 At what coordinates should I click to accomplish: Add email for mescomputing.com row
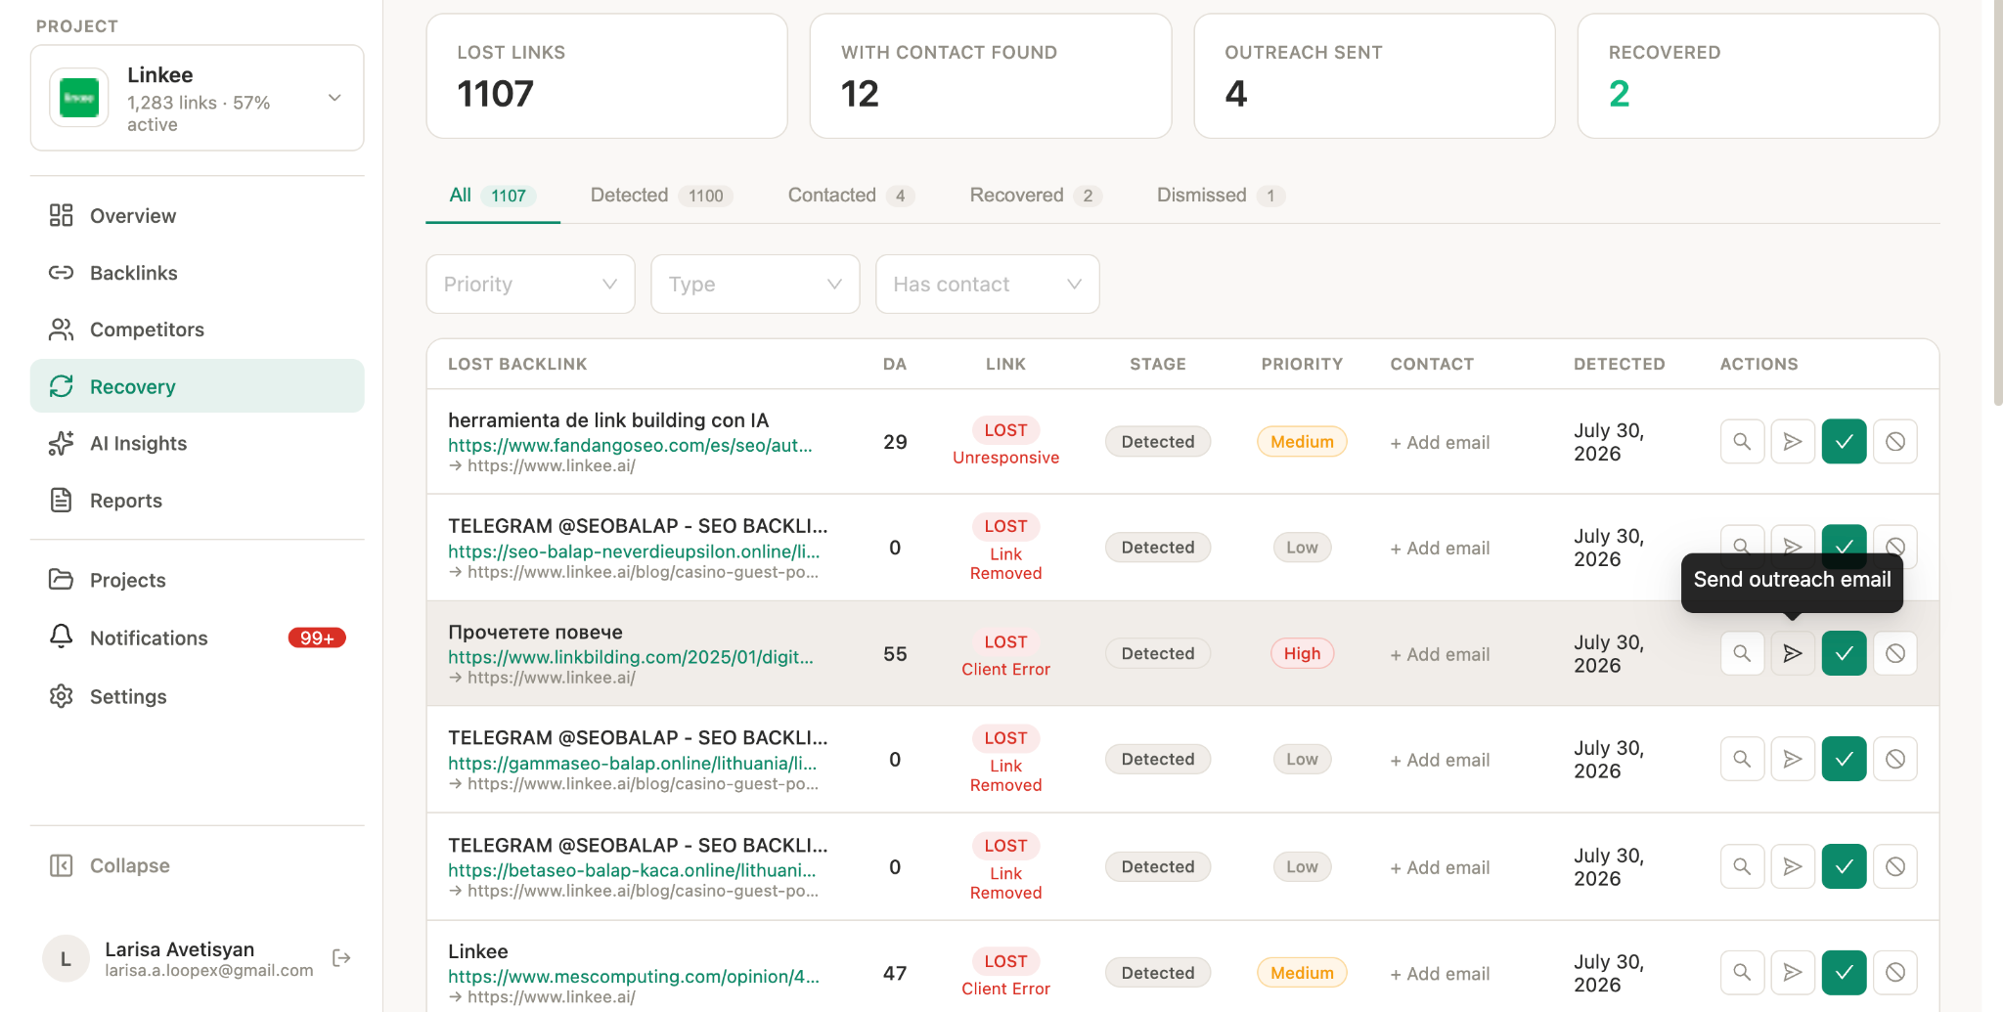click(1440, 974)
